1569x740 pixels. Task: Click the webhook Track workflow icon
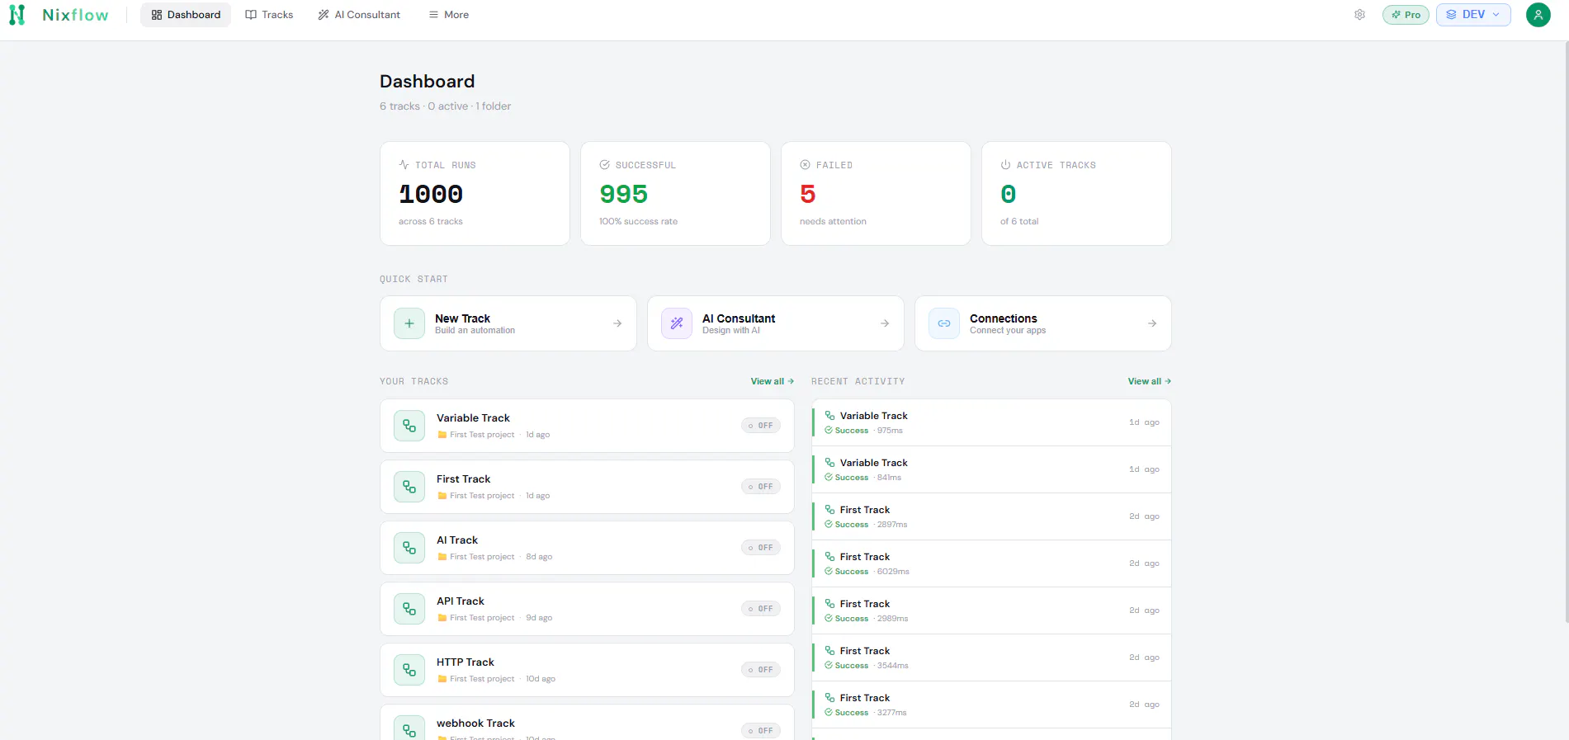(x=409, y=729)
